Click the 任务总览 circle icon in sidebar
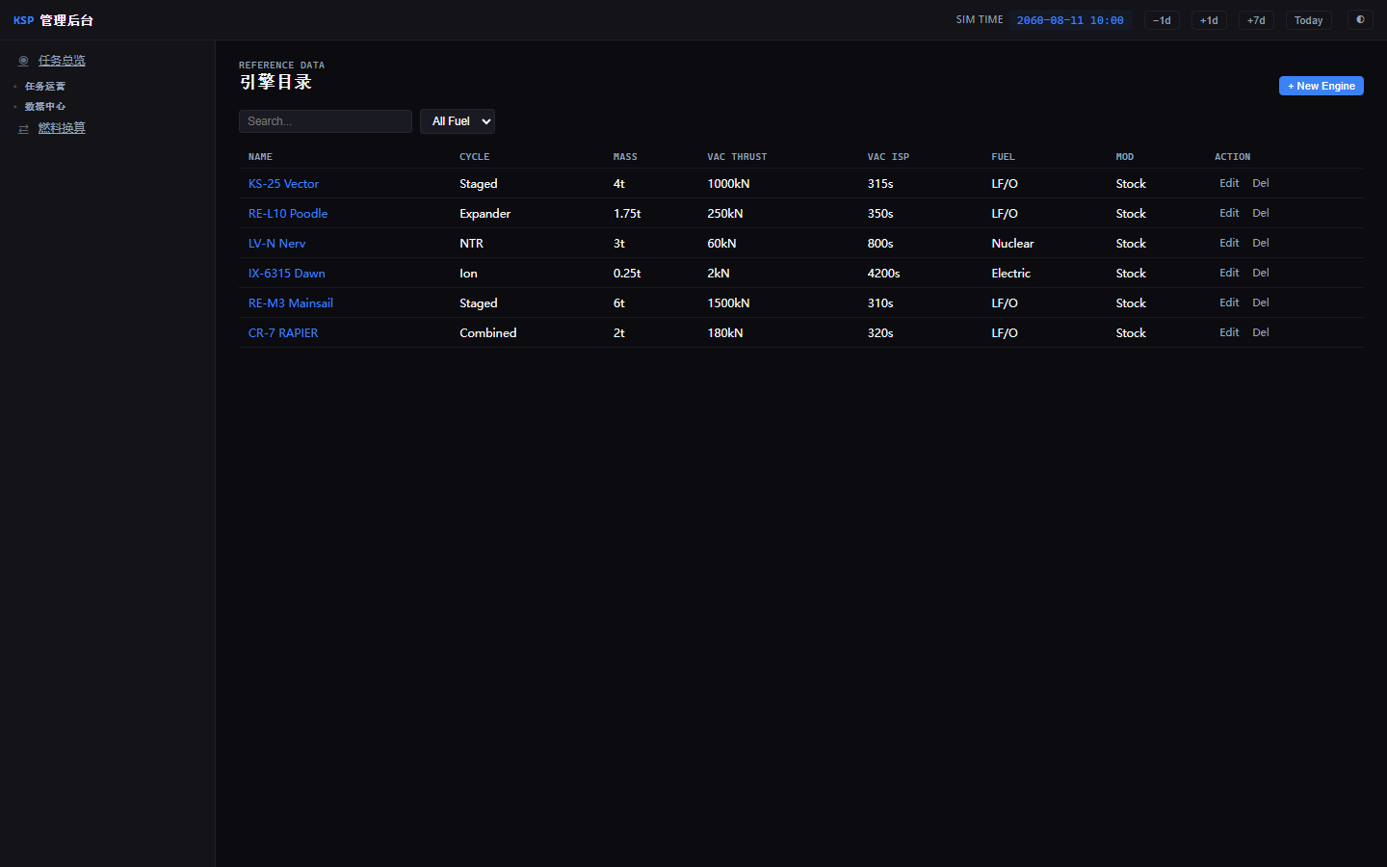The image size is (1387, 867). click(23, 61)
